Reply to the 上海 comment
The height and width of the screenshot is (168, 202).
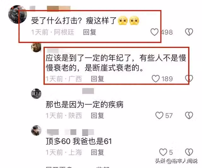(98, 152)
